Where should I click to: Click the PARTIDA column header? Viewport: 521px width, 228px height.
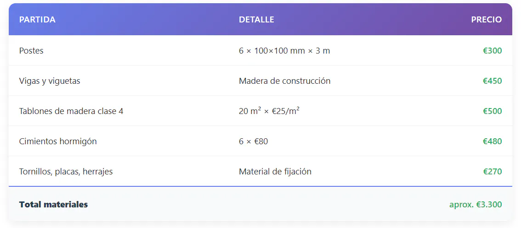37,20
